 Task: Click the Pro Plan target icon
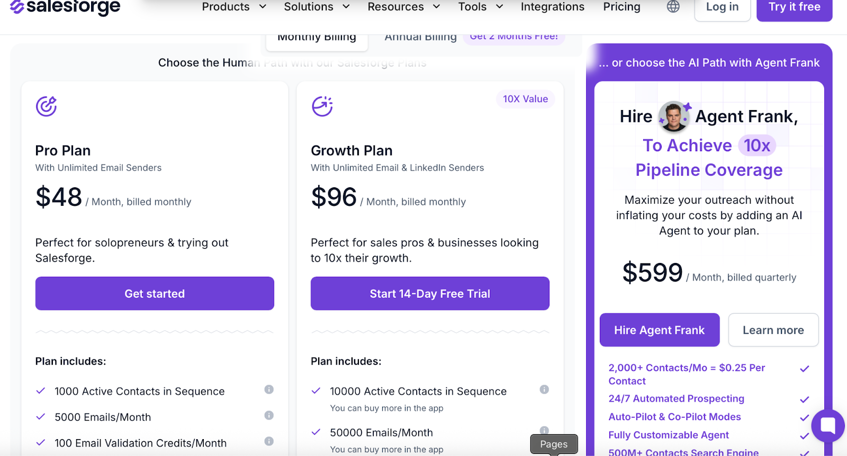(47, 105)
